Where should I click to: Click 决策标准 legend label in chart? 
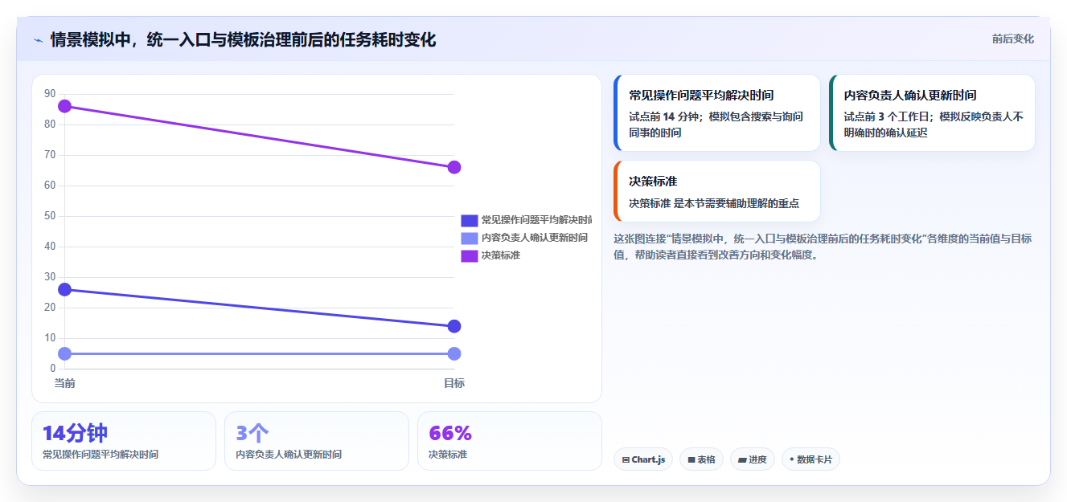pos(501,255)
